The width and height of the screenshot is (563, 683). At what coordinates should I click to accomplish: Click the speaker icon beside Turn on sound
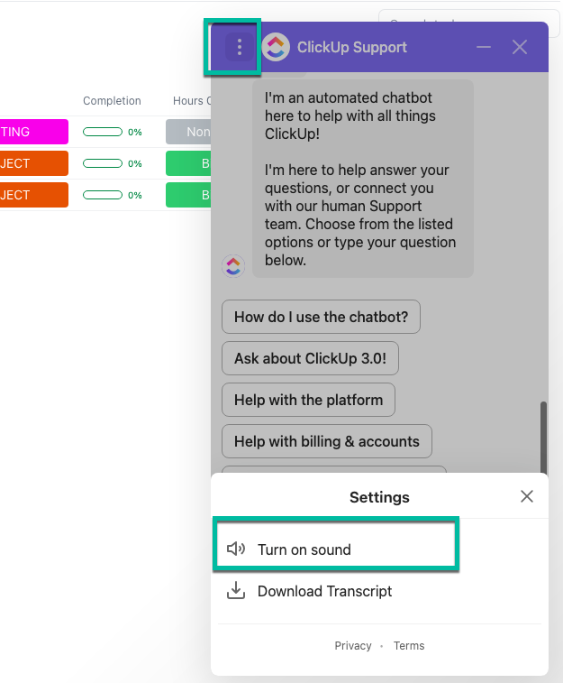(x=236, y=549)
